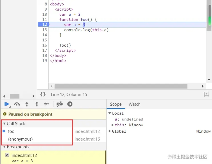The width and height of the screenshot is (212, 164).
Task: Switch to the Scope tab
Action: (x=116, y=104)
